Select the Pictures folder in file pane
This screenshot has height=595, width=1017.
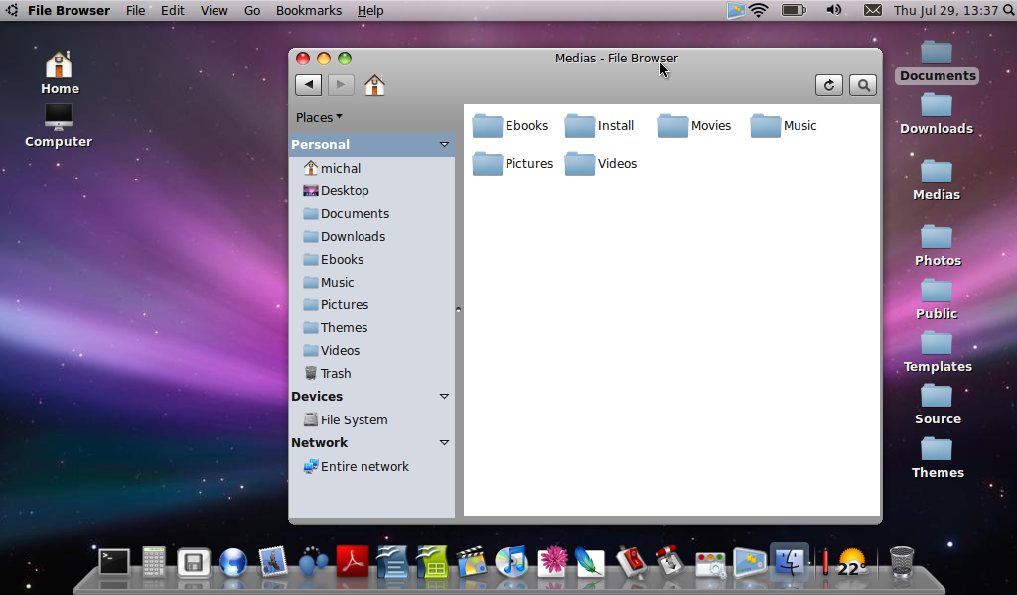tap(513, 164)
